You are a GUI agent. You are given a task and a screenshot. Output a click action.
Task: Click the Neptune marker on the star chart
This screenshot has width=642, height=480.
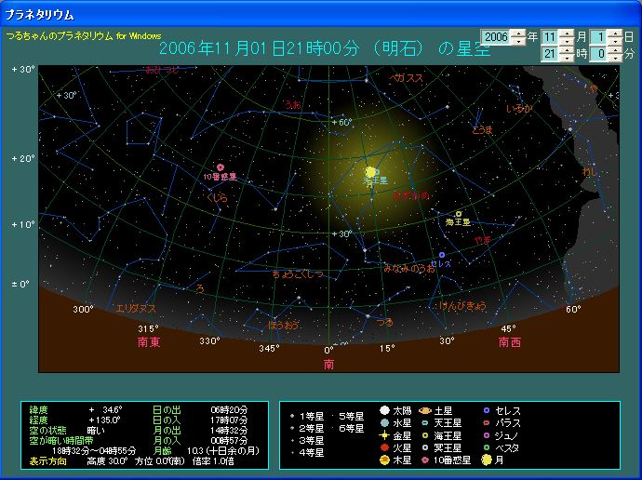coord(458,214)
